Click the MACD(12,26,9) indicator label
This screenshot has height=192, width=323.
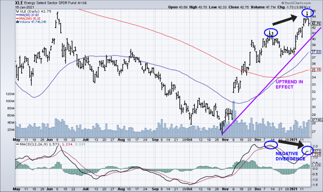[x=34, y=144]
